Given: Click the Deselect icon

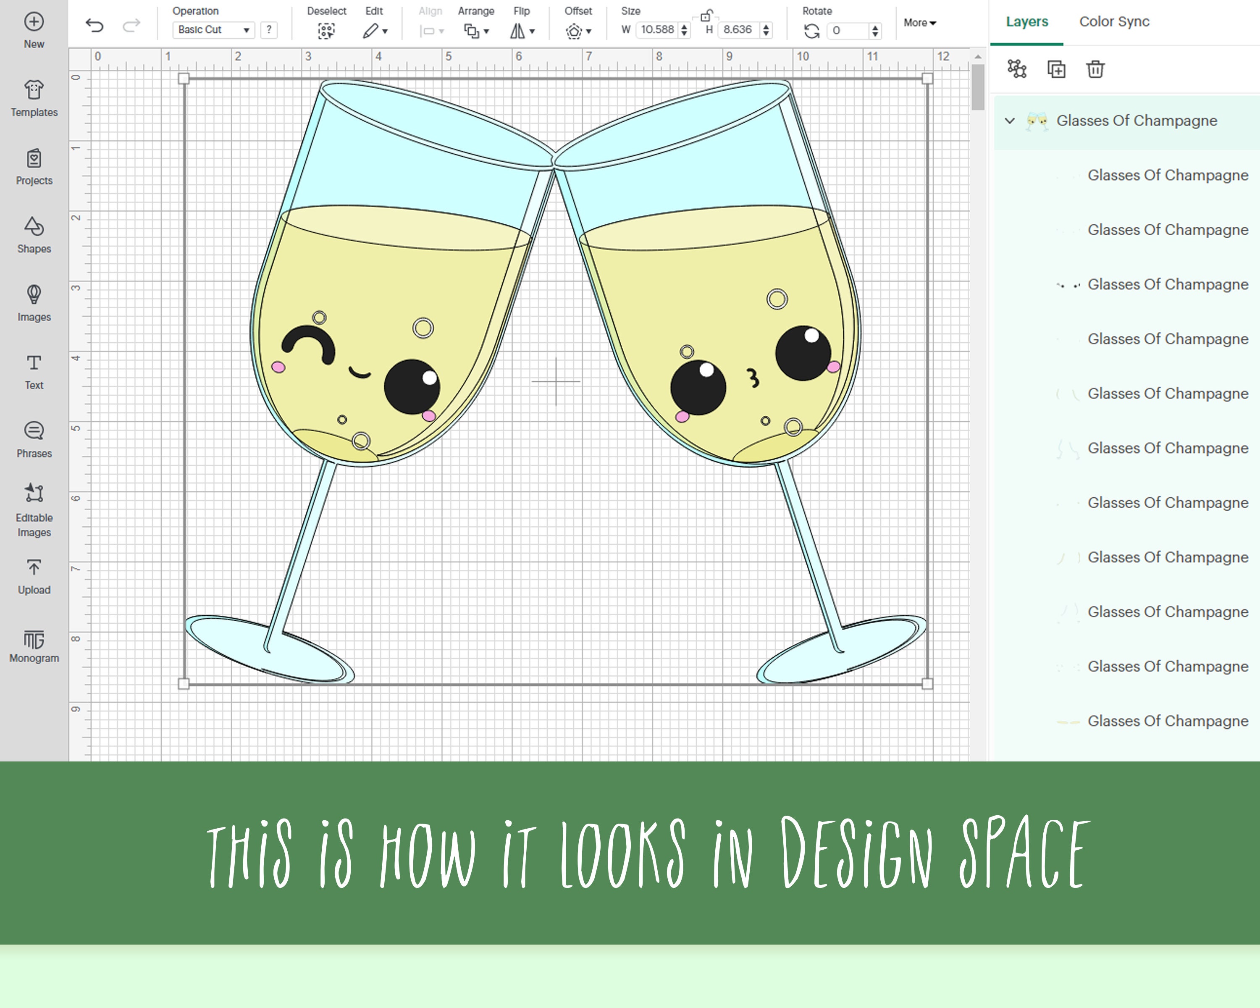Looking at the screenshot, I should click(327, 30).
